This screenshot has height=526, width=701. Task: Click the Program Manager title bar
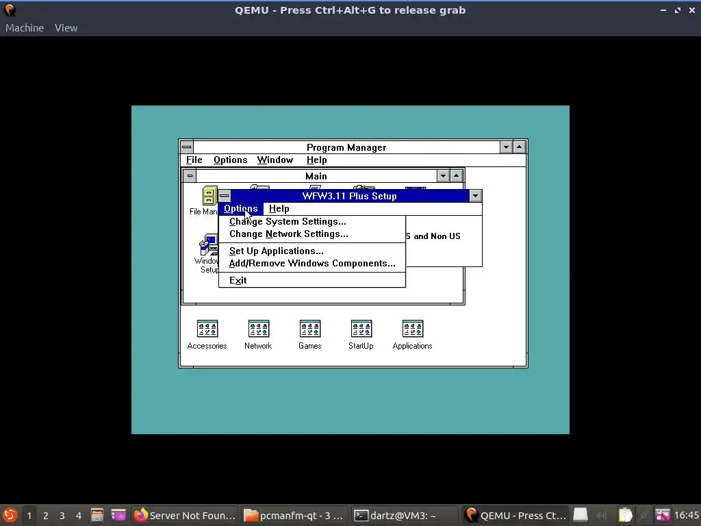point(346,147)
